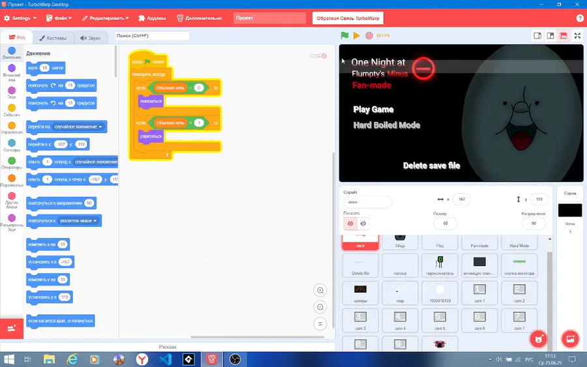Expand 'случайное положение' dropdown in перейти на block

[78, 126]
